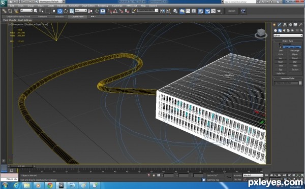Switch to the Display command panel
The width and height of the screenshot is (305, 189).
tap(295, 25)
